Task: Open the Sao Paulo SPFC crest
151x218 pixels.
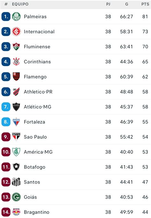Action: tap(16, 137)
